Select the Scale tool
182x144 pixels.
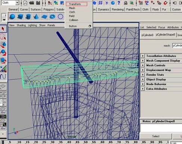(3, 60)
